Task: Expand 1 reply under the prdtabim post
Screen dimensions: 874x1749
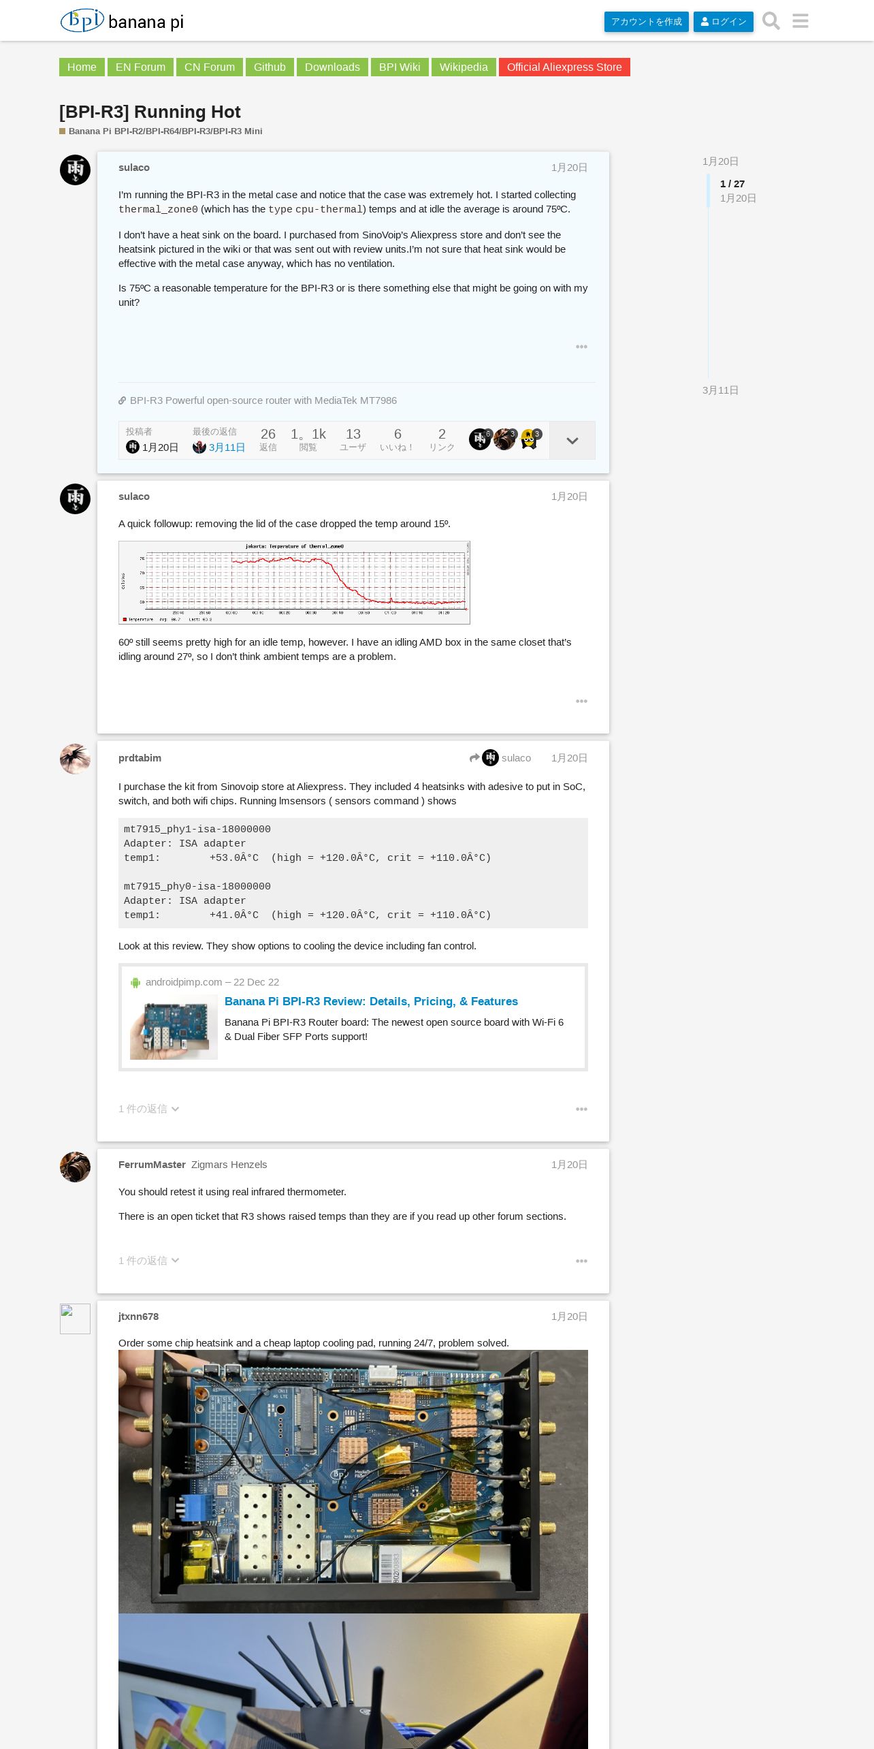Action: (149, 1109)
